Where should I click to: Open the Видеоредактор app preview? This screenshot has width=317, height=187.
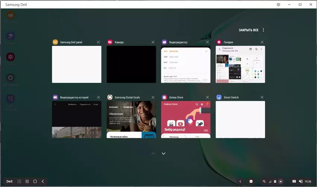point(186,65)
